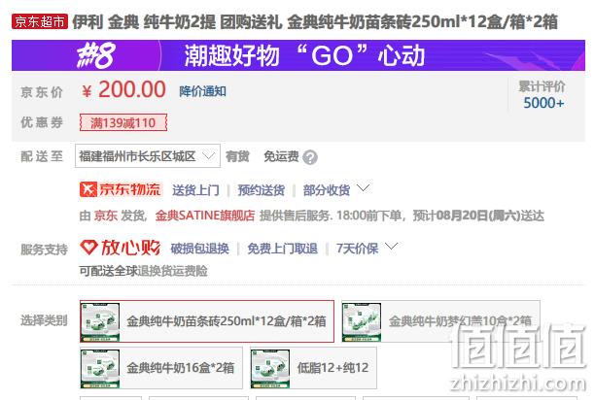Image resolution: width=595 pixels, height=400 pixels.
Task: Click the 7天价保 service link
Action: [x=357, y=249]
